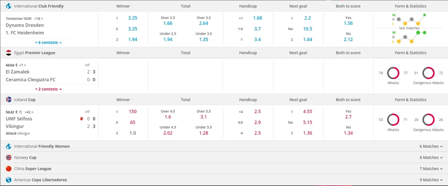Click the Copa Libertadores globe icon

(x=9, y=180)
